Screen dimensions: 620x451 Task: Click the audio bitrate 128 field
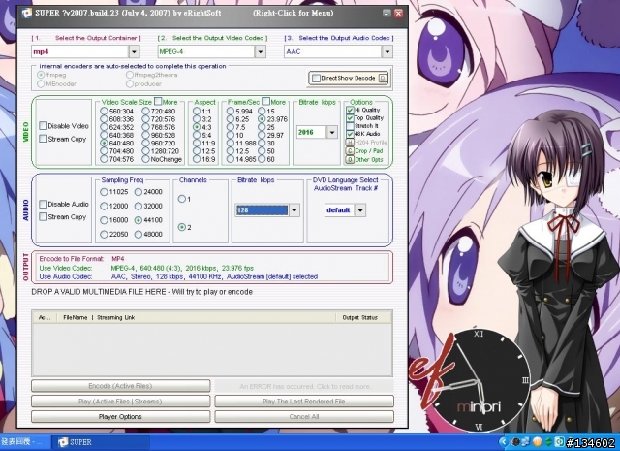click(262, 210)
